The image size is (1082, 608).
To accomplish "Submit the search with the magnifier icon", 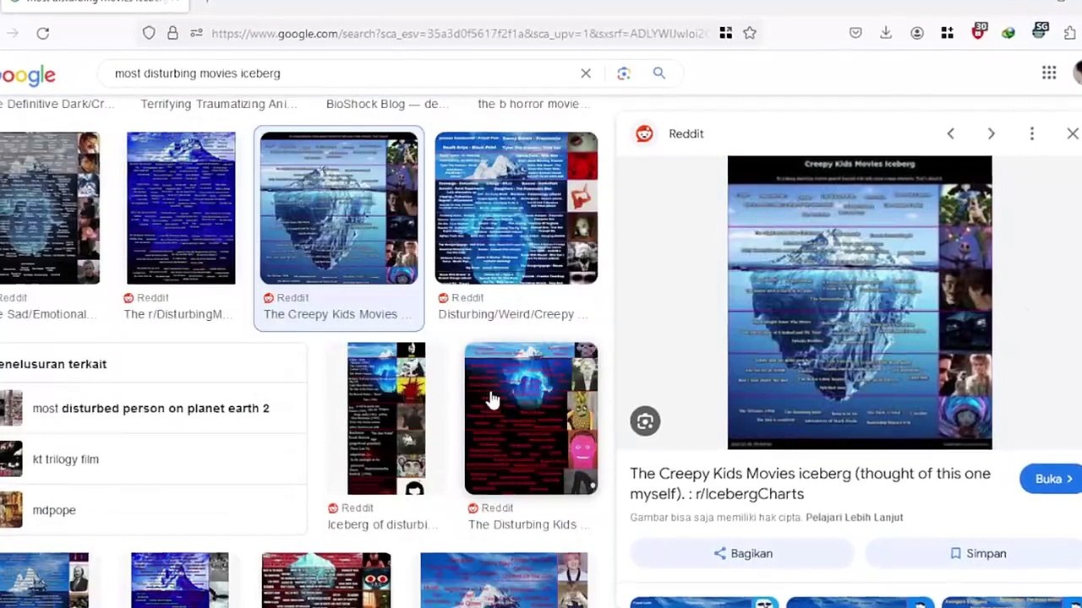I will (659, 73).
